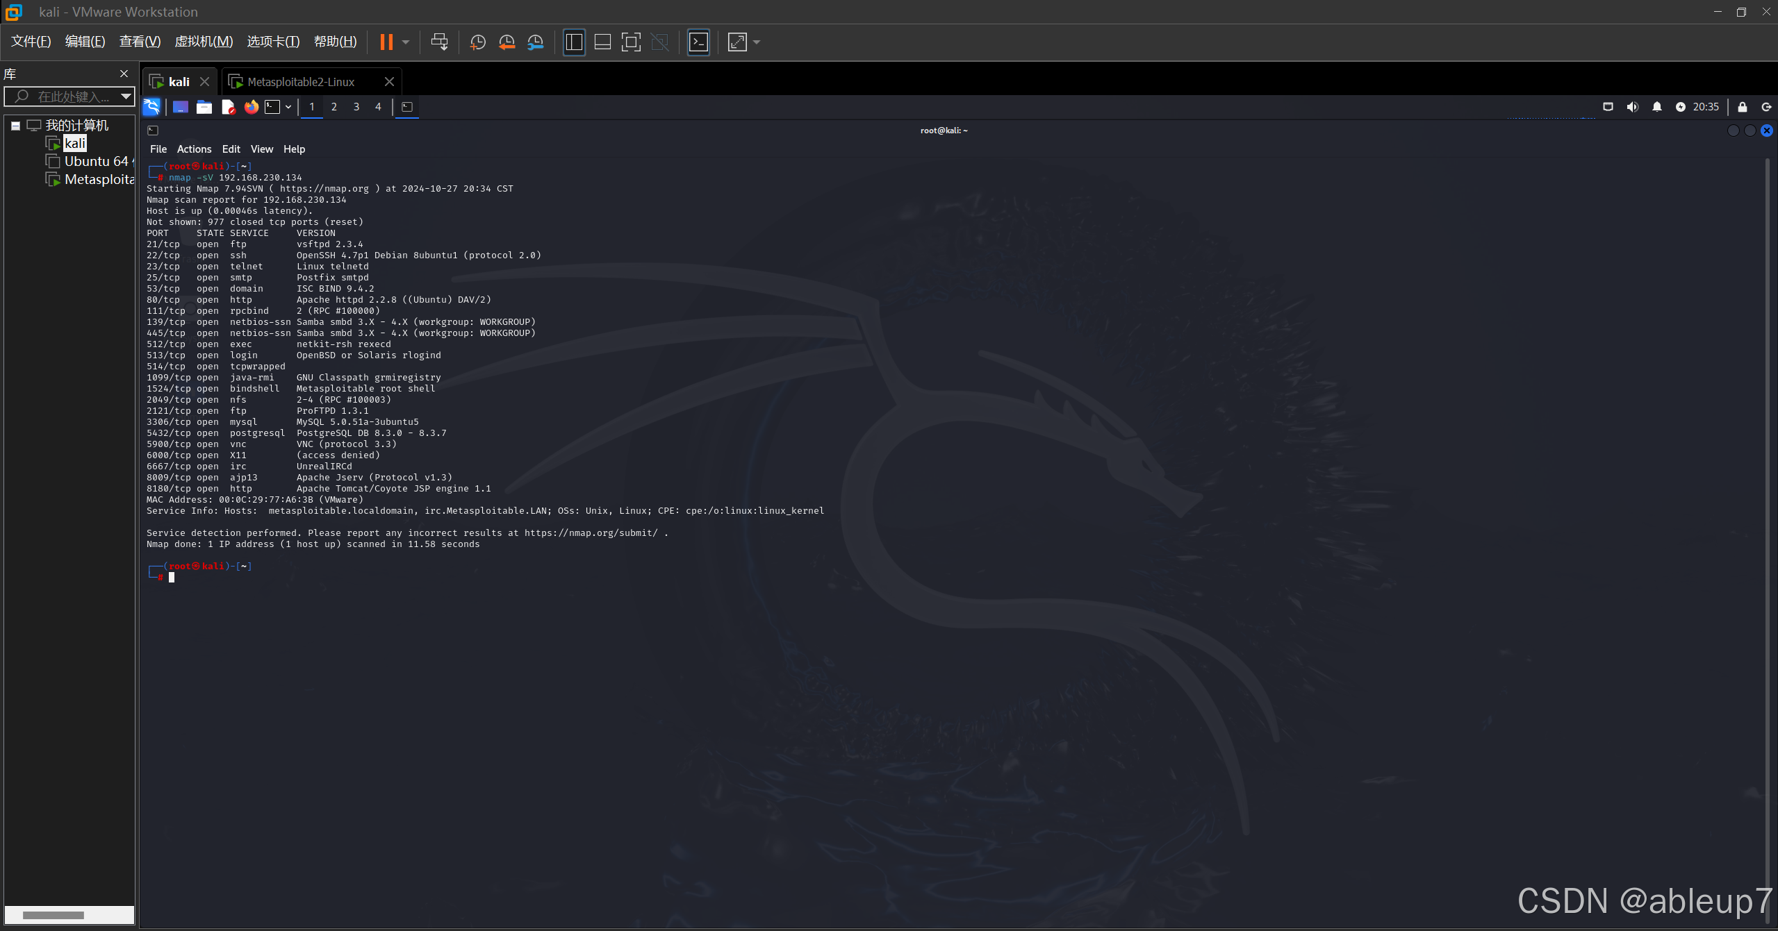Switch to workspace 2
This screenshot has width=1778, height=931.
point(334,107)
